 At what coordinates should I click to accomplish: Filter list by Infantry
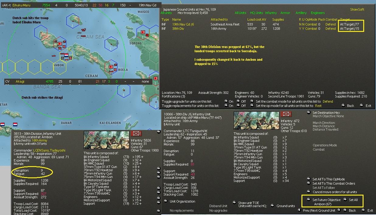(271, 13)
